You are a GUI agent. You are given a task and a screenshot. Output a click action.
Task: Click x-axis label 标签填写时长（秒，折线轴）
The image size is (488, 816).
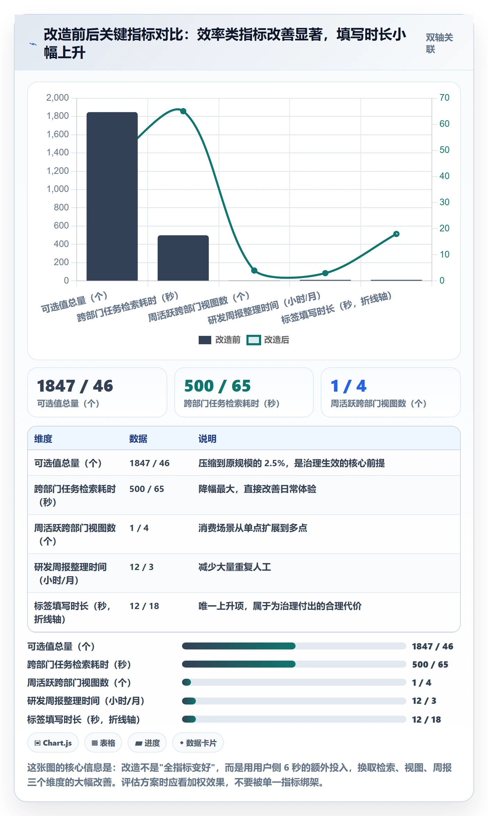[x=337, y=307]
